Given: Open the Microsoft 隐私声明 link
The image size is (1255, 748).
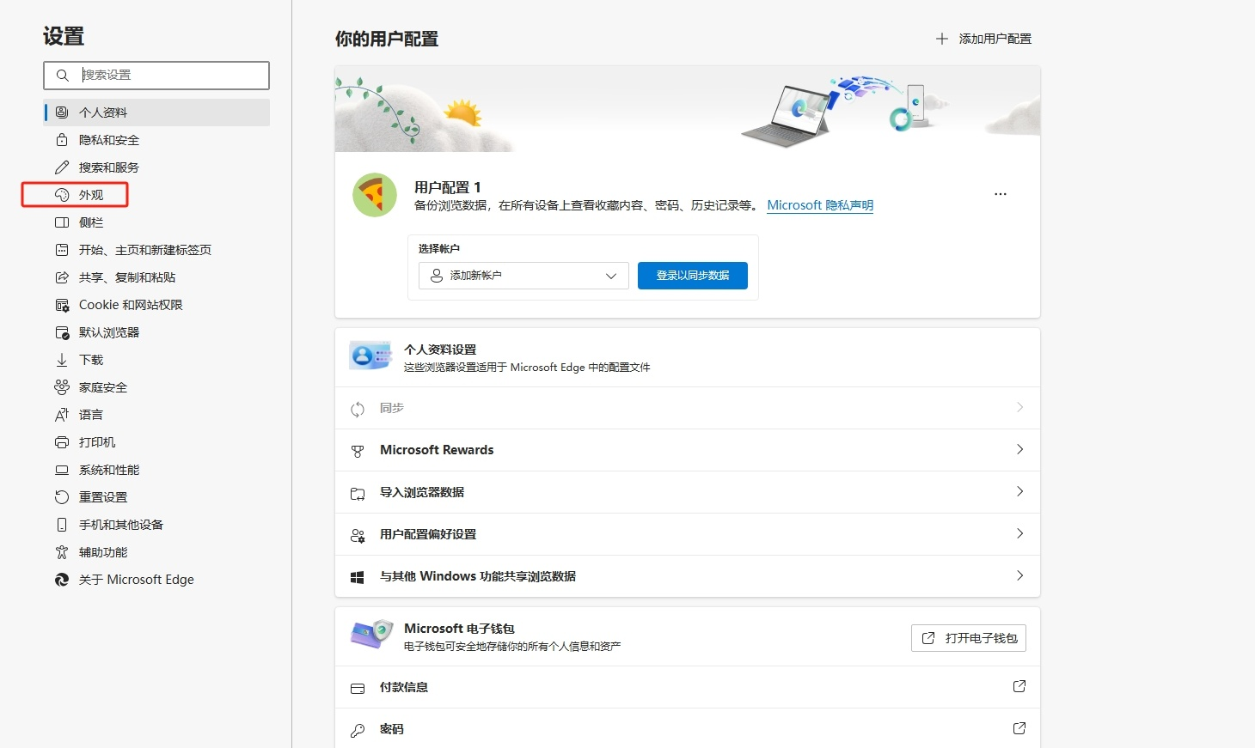Looking at the screenshot, I should 820,205.
